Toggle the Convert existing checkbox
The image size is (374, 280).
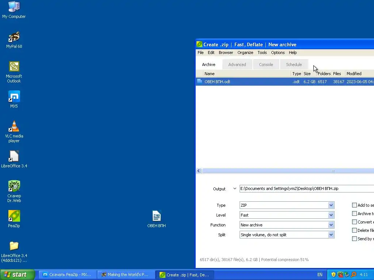(354, 222)
